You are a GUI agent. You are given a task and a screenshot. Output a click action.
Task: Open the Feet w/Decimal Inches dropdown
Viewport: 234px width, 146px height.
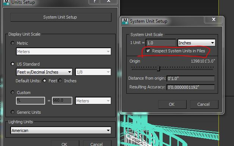(x=44, y=72)
